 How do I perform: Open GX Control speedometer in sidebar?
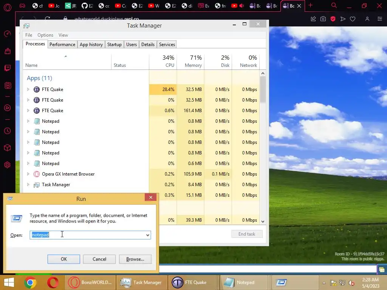click(x=8, y=34)
